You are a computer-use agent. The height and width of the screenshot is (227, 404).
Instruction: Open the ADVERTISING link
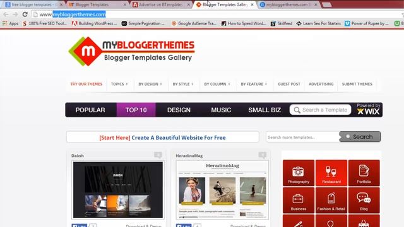point(321,84)
